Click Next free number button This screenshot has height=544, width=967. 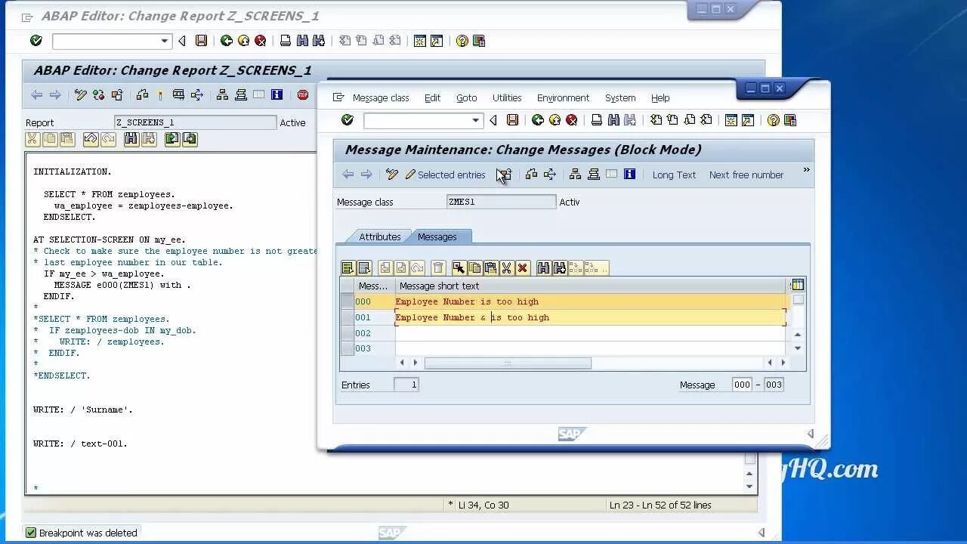(746, 175)
